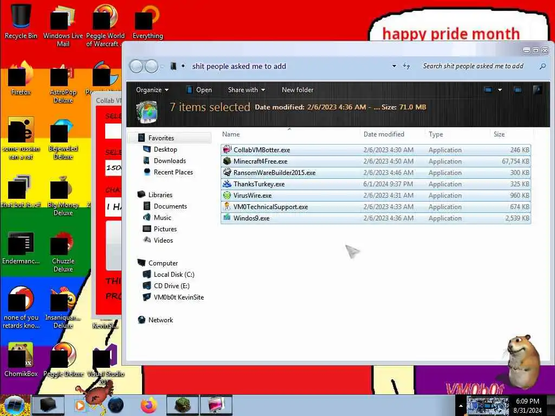Click the Windows Start orb
This screenshot has height=416, width=555.
point(14,405)
